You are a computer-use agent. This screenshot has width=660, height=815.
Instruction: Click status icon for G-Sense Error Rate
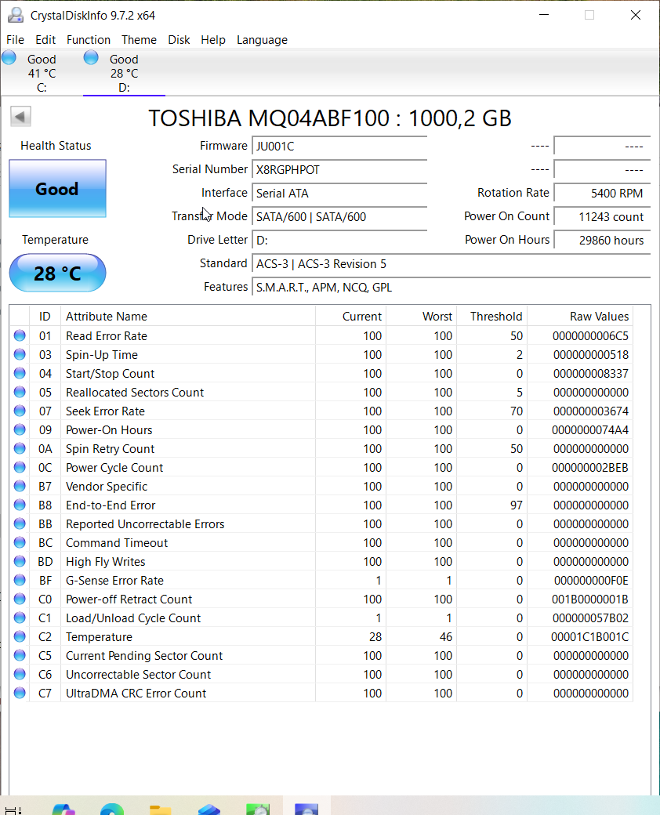20,580
